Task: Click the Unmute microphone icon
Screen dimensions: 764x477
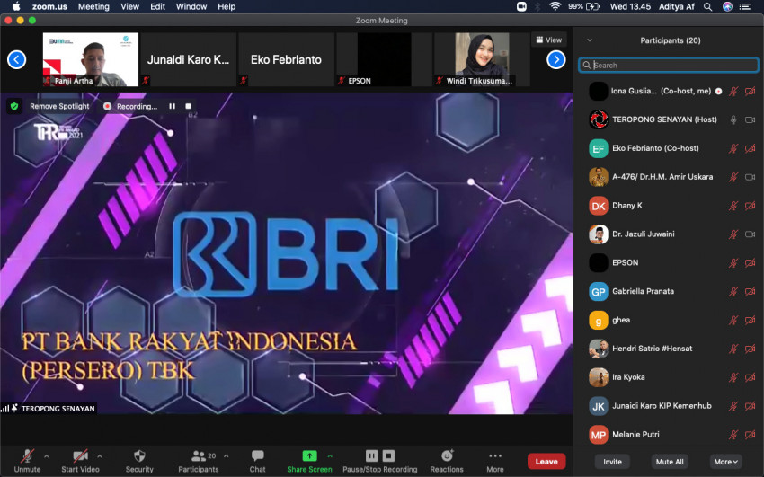Action: click(27, 456)
